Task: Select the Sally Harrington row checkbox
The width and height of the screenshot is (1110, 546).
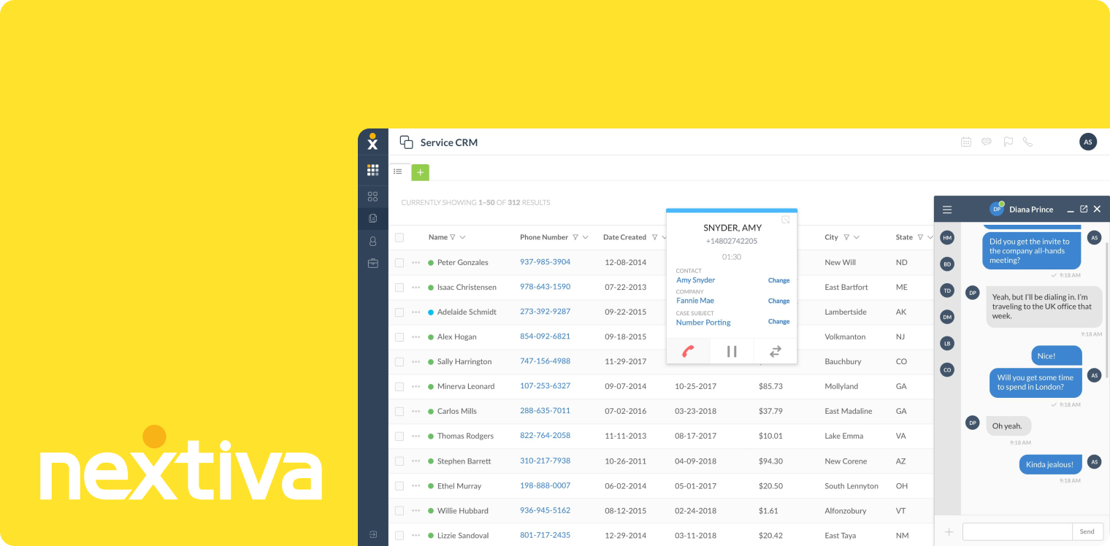Action: pos(399,362)
